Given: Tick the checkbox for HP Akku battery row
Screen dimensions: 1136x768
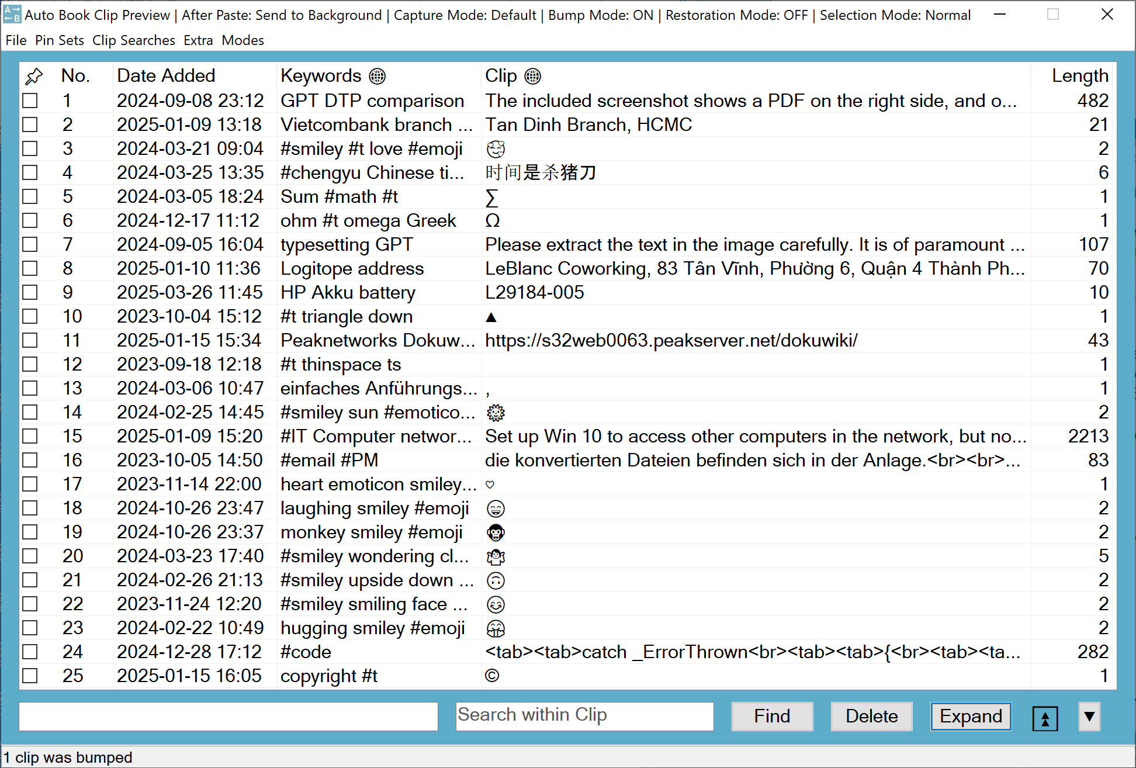Looking at the screenshot, I should 30,292.
